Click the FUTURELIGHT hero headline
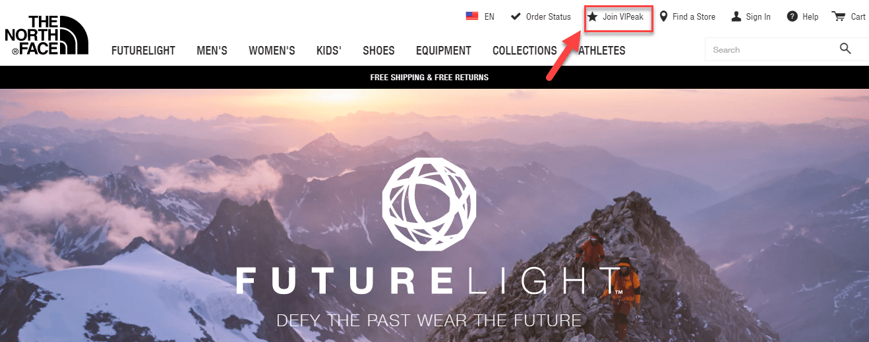The width and height of the screenshot is (869, 342). (x=429, y=281)
